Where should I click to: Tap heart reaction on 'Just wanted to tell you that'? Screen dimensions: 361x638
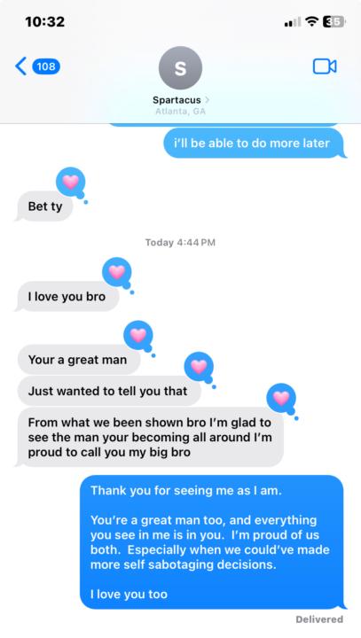[199, 367]
